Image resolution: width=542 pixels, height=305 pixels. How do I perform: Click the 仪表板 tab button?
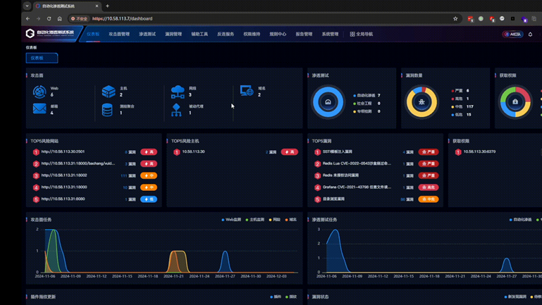click(x=42, y=58)
